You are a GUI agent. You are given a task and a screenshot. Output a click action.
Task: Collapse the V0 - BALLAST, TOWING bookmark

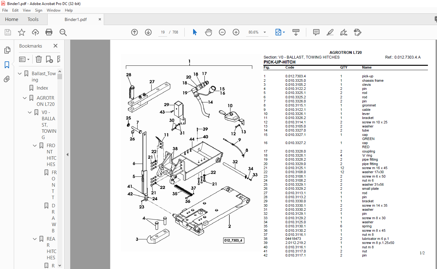coord(30,112)
